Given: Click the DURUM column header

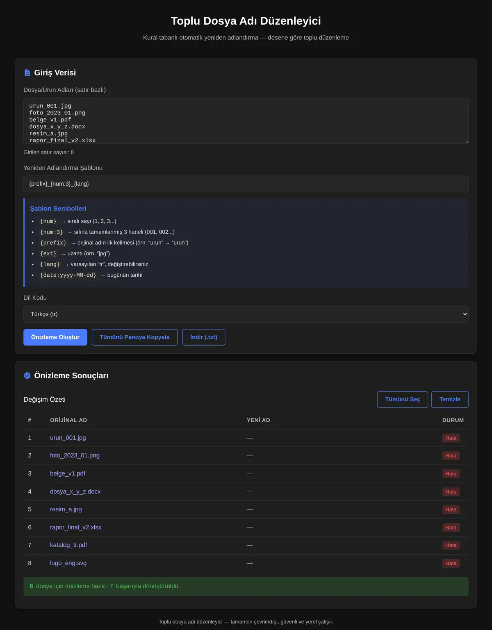Looking at the screenshot, I should pyautogui.click(x=453, y=420).
